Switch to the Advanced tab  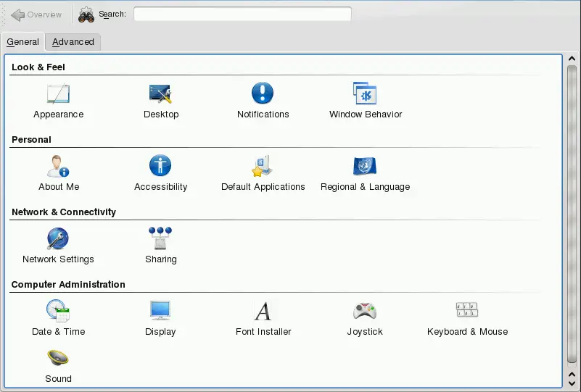coord(73,42)
